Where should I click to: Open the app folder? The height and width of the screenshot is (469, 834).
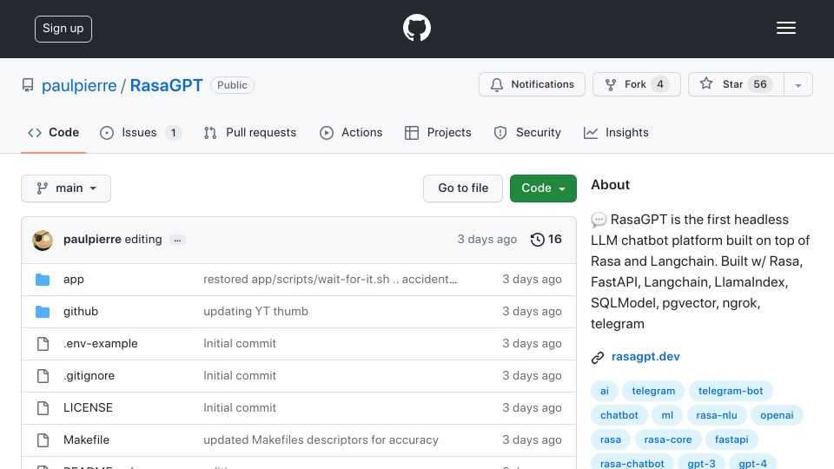tap(73, 280)
